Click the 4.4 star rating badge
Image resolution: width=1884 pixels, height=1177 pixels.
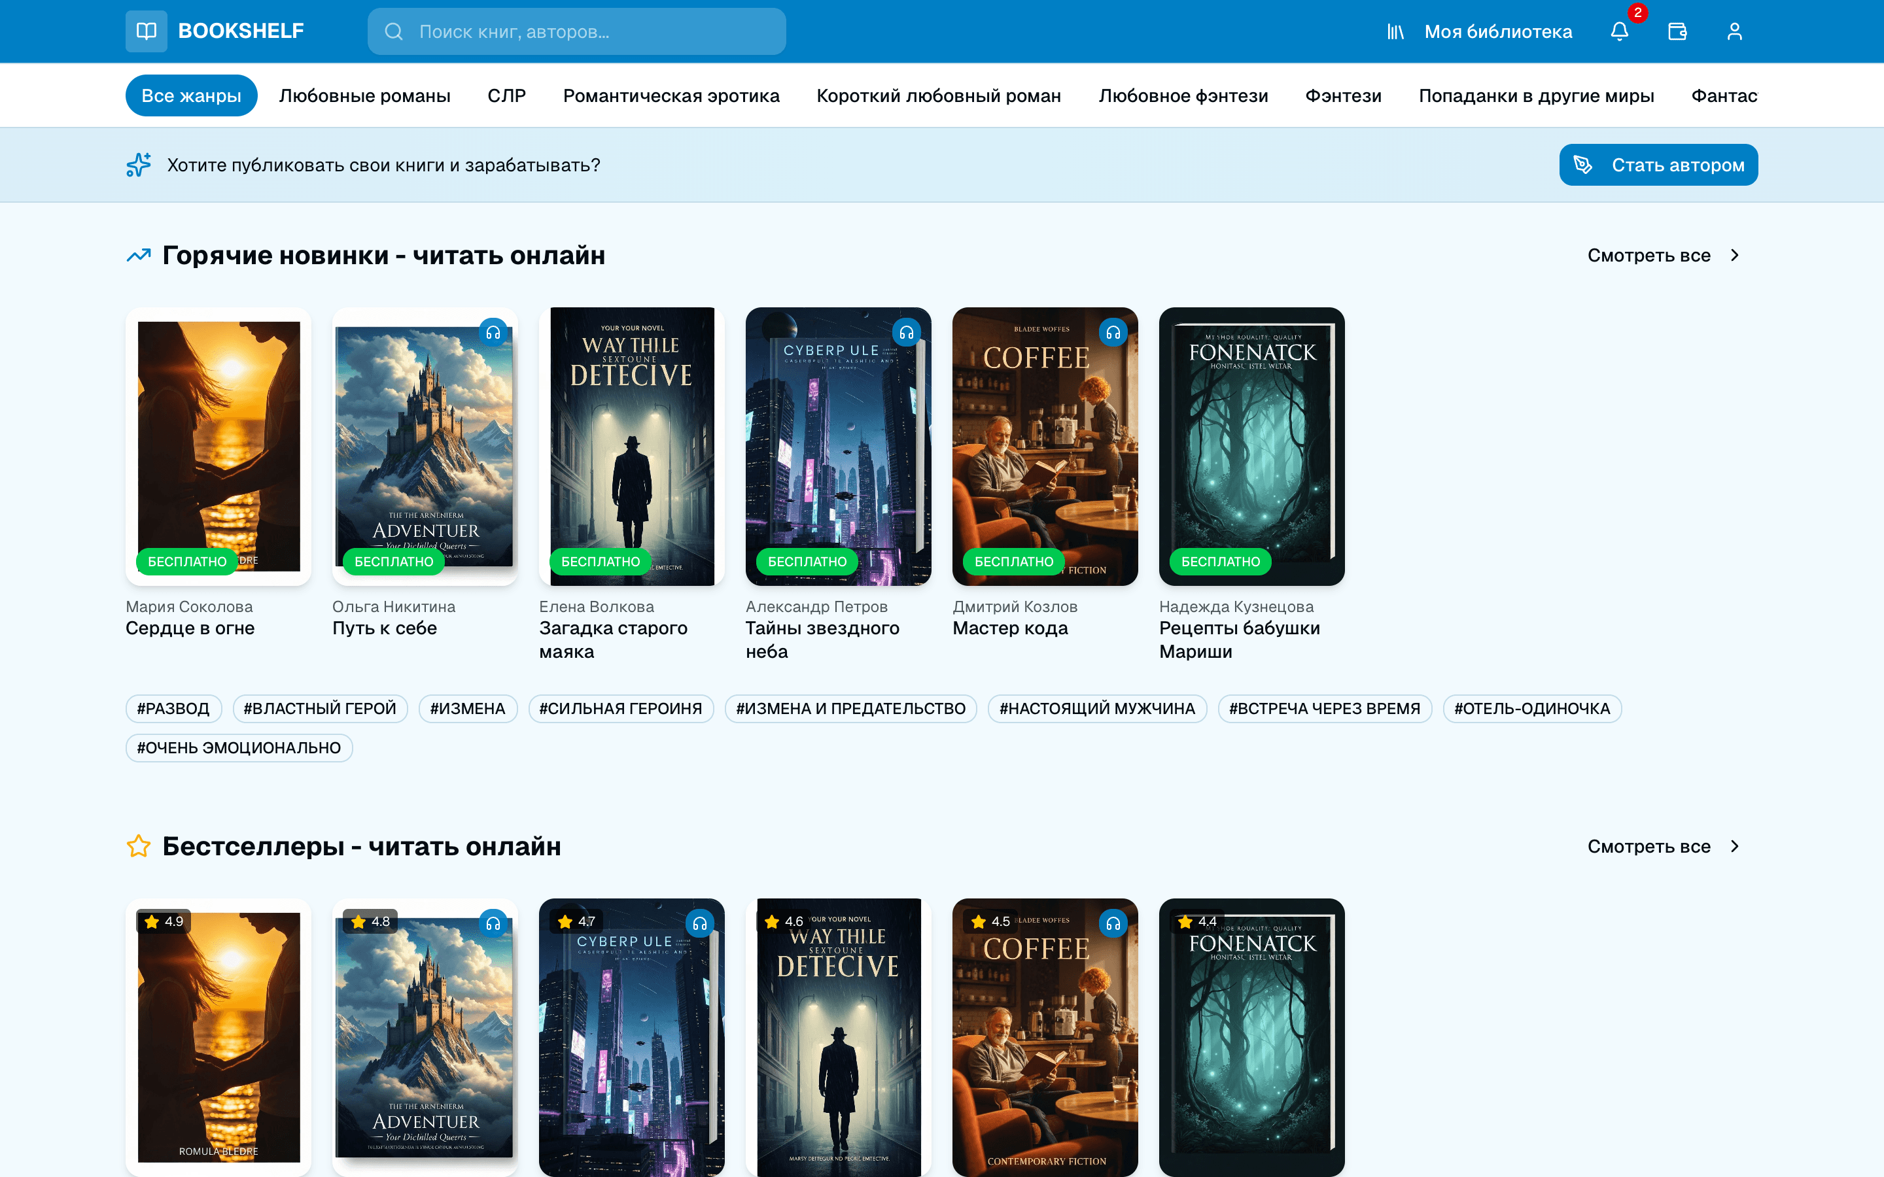[1196, 922]
